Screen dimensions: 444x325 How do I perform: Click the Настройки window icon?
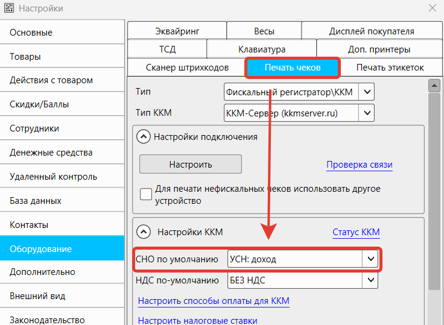(x=8, y=8)
